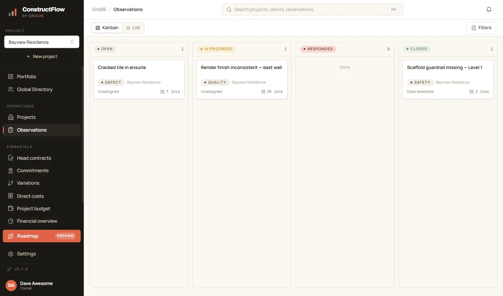The width and height of the screenshot is (503, 296).
Task: Click Dave Awesome assignee on Scaffold card
Action: 420,91
